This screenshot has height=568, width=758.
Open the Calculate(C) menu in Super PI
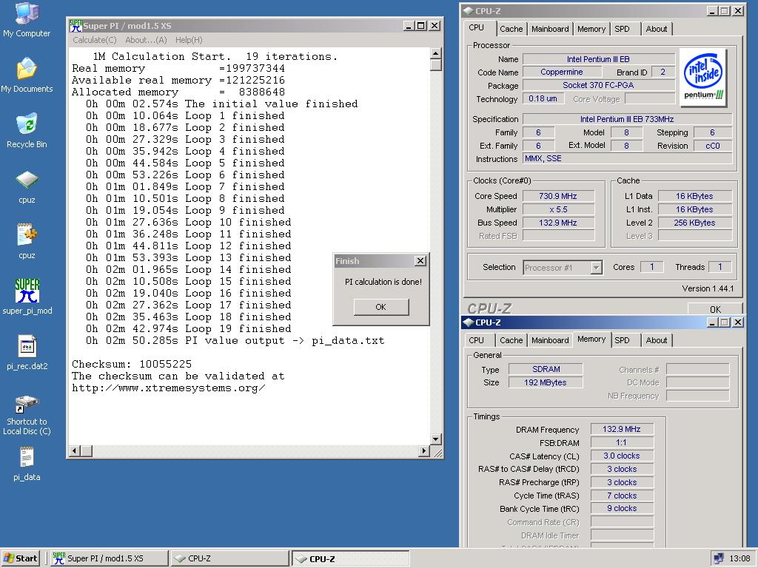pos(94,40)
